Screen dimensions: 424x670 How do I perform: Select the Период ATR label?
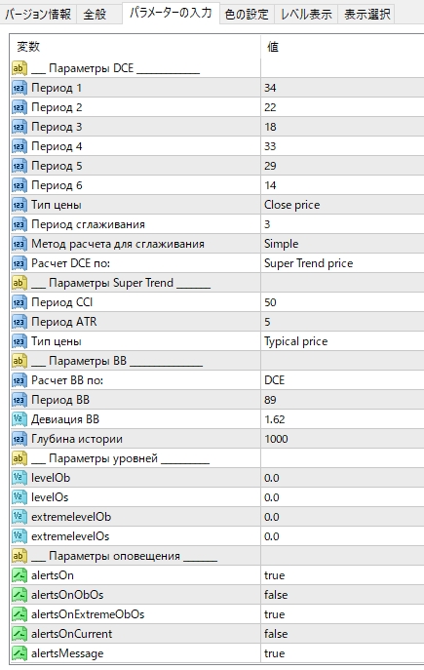point(64,322)
